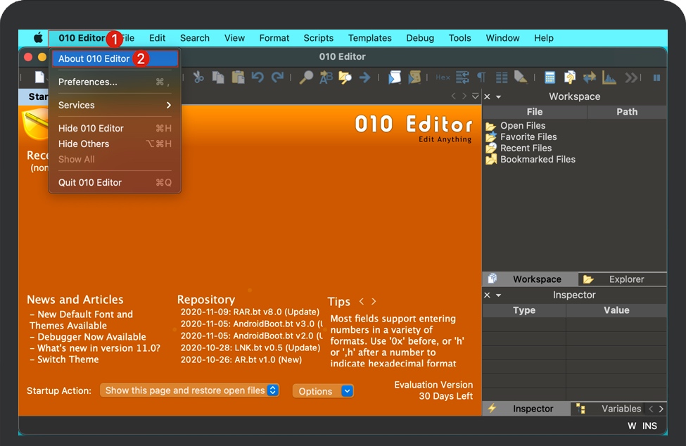
Task: Open the Workspace panel dropdown arrow
Action: click(x=498, y=97)
